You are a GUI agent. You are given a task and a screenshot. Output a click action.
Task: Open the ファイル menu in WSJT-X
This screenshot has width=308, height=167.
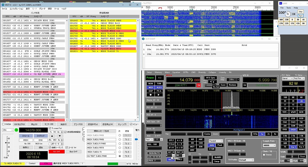(x=4, y=9)
